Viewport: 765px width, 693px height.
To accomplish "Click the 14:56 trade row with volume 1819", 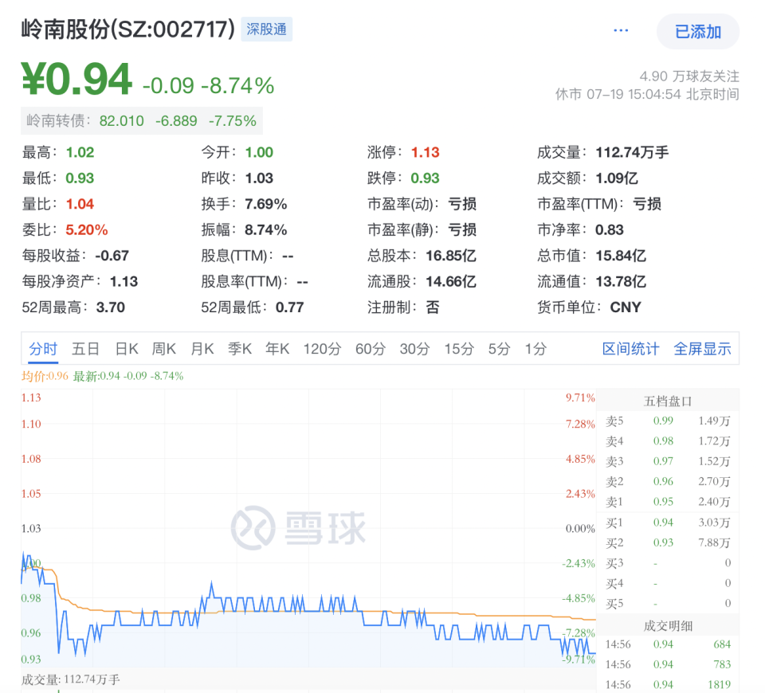I will [668, 685].
